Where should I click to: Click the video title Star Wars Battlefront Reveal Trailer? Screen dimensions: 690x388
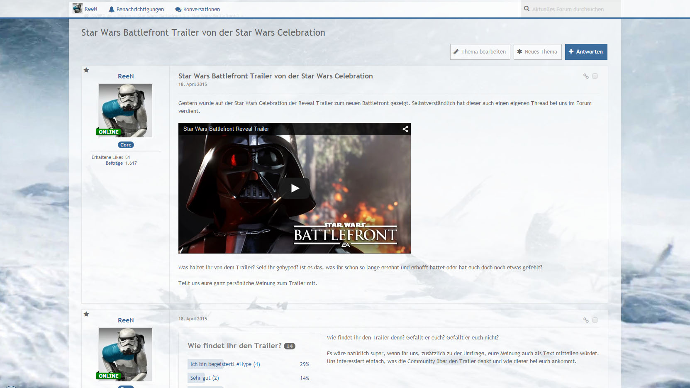click(226, 129)
